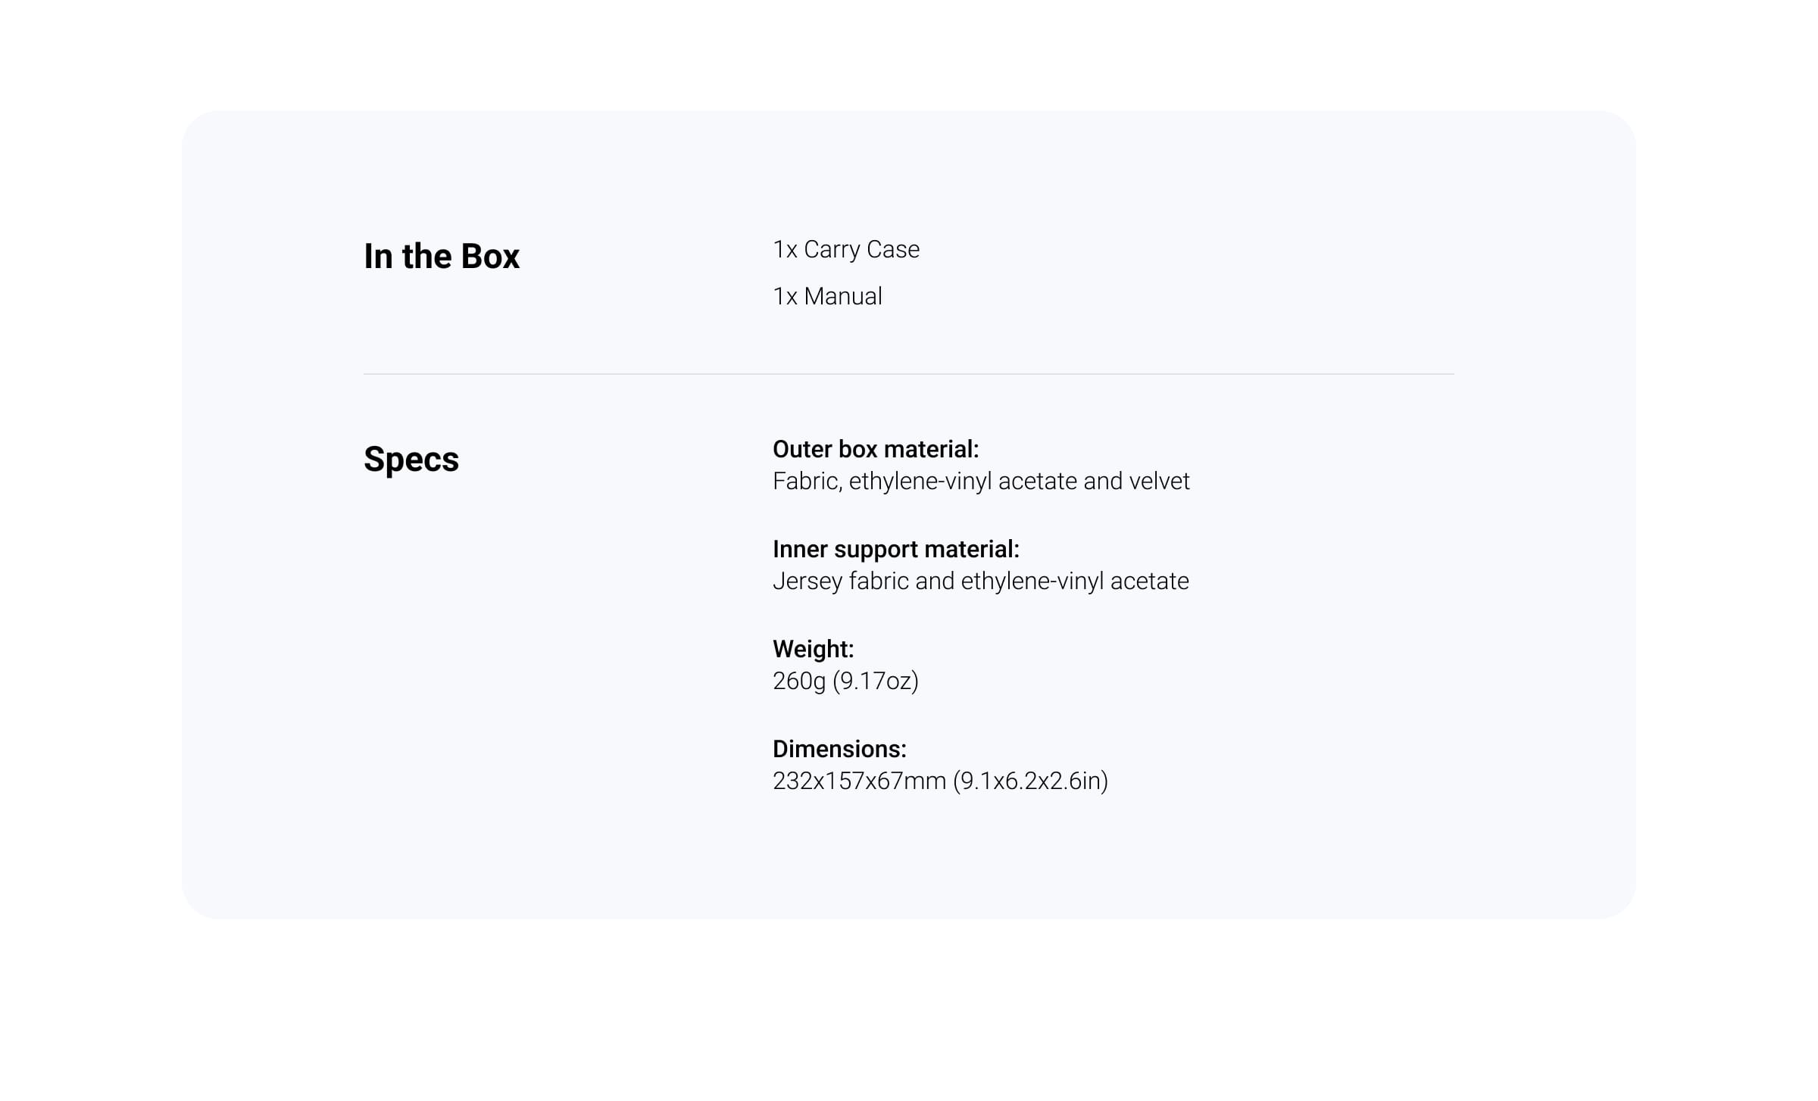Click the "Specs" section heading
The height and width of the screenshot is (1101, 1818).
click(x=411, y=459)
